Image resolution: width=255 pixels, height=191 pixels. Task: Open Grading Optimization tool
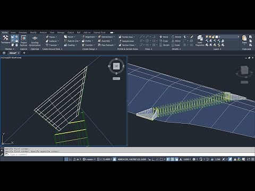click(x=35, y=41)
